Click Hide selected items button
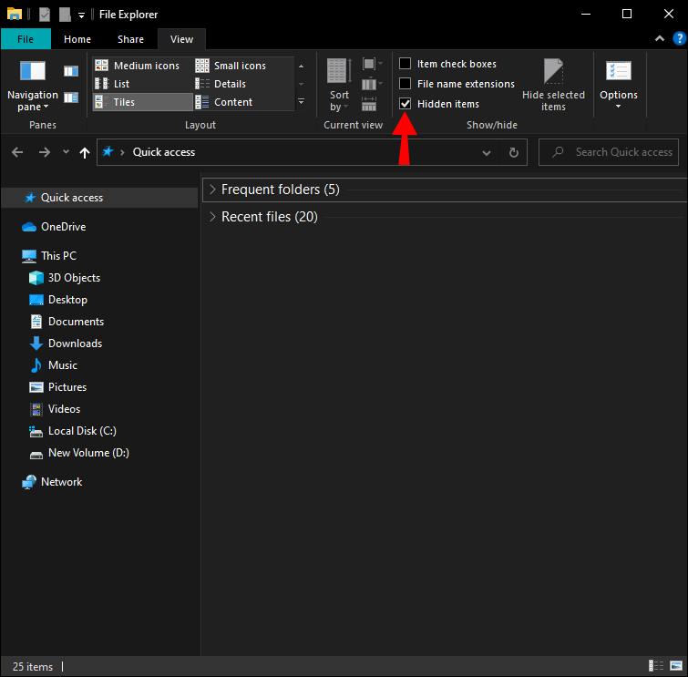 553,85
